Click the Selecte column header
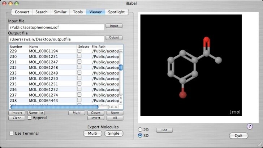This screenshot has height=148, width=263. coord(83,47)
